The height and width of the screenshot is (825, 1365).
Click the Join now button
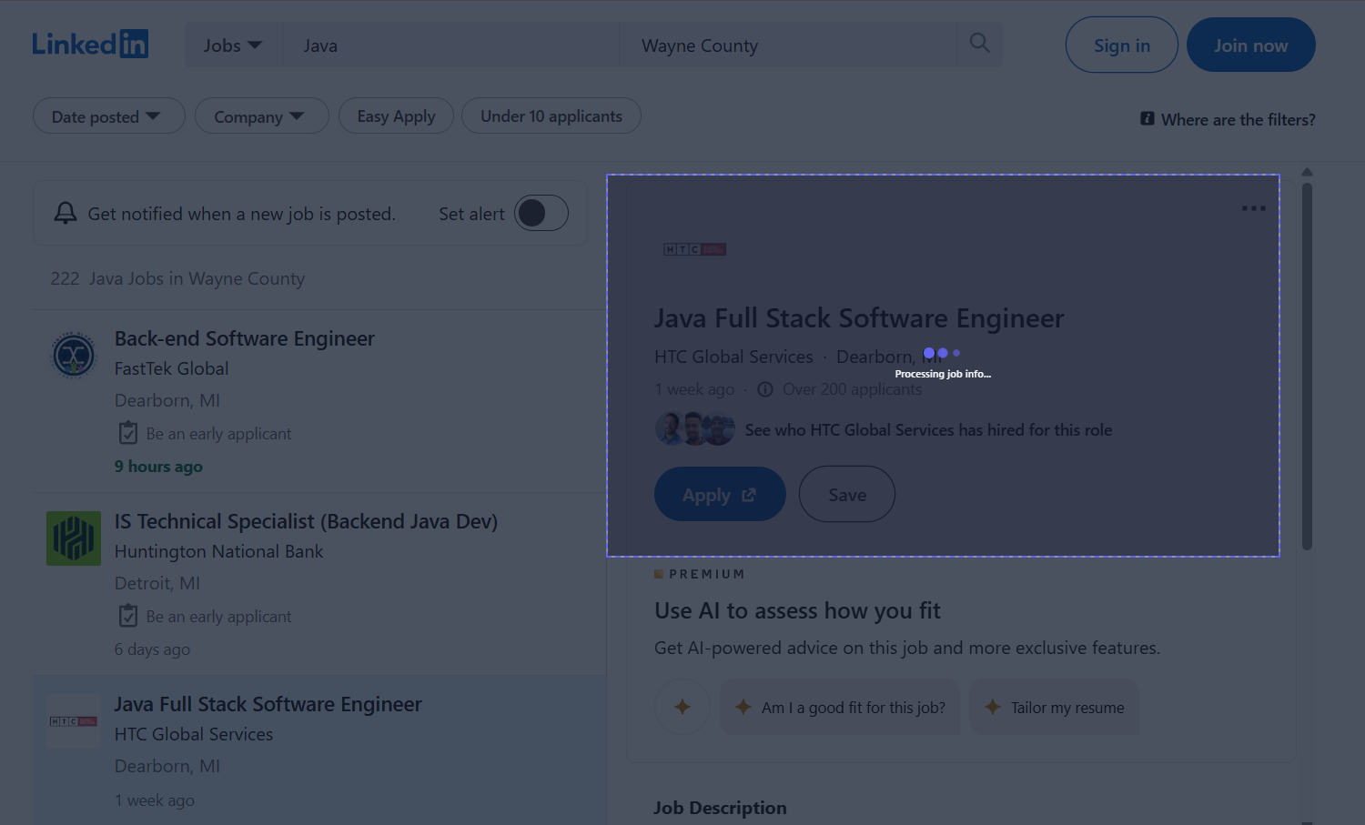pyautogui.click(x=1251, y=45)
